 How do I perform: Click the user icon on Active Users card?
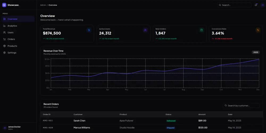[x=145, y=30]
